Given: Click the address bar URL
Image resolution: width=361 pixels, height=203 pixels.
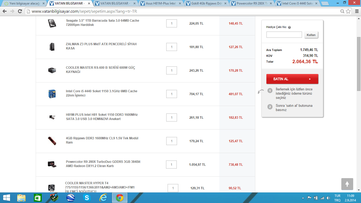Looking at the screenshot, I should click(x=84, y=11).
